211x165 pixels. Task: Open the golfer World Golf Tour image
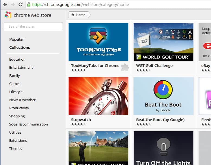(98, 148)
